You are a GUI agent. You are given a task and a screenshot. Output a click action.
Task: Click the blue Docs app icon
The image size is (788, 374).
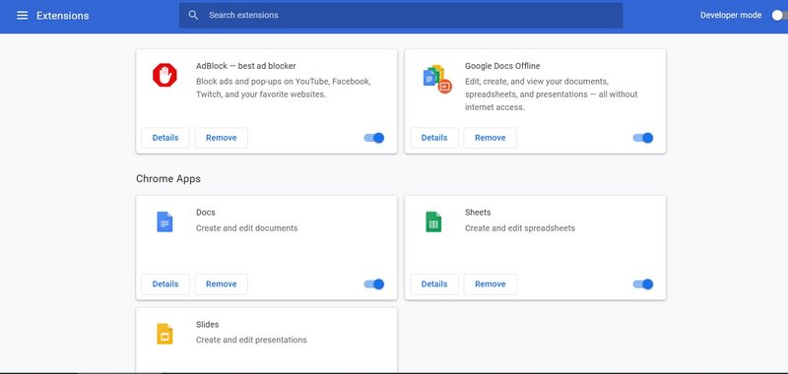(164, 221)
